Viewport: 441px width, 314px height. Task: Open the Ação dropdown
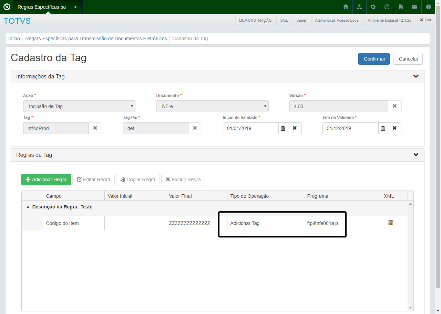[79, 106]
